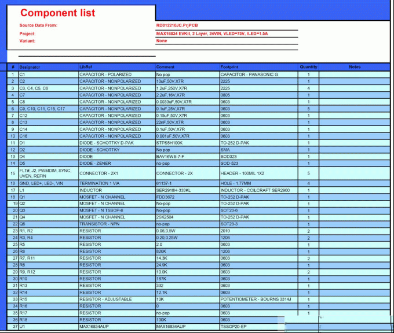394x333 pixels.
Task: Select comment '0.20,0.25W'
Action: pyautogui.click(x=188, y=238)
